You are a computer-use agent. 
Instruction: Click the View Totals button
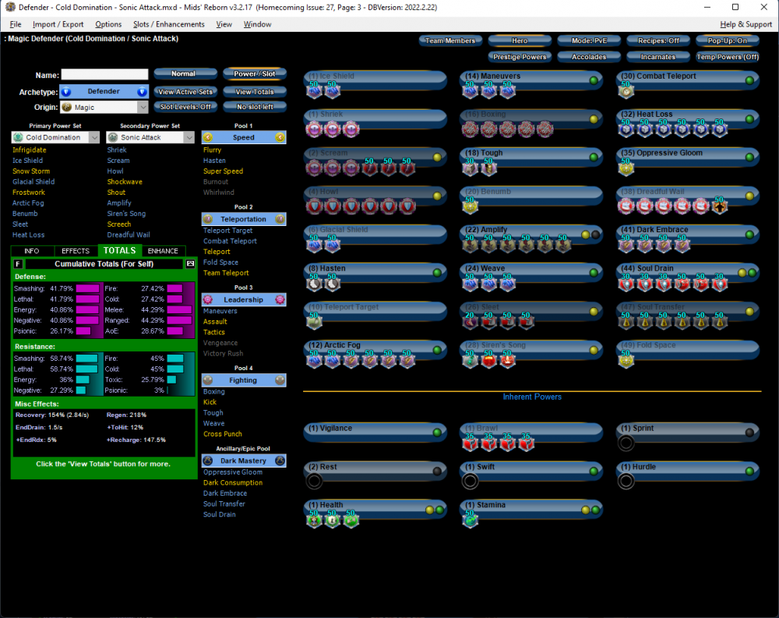(254, 92)
